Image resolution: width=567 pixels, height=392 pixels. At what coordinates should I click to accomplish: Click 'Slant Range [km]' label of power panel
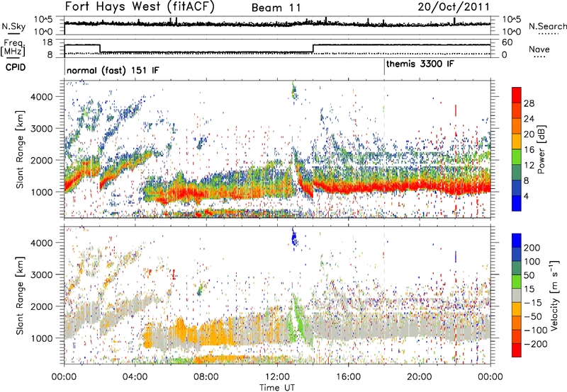[x=20, y=149]
